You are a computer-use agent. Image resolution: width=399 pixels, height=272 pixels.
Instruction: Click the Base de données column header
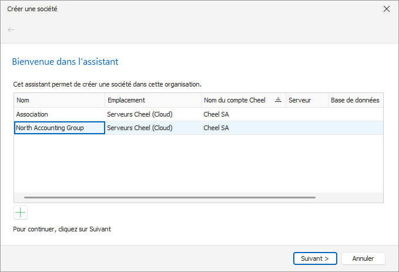356,100
